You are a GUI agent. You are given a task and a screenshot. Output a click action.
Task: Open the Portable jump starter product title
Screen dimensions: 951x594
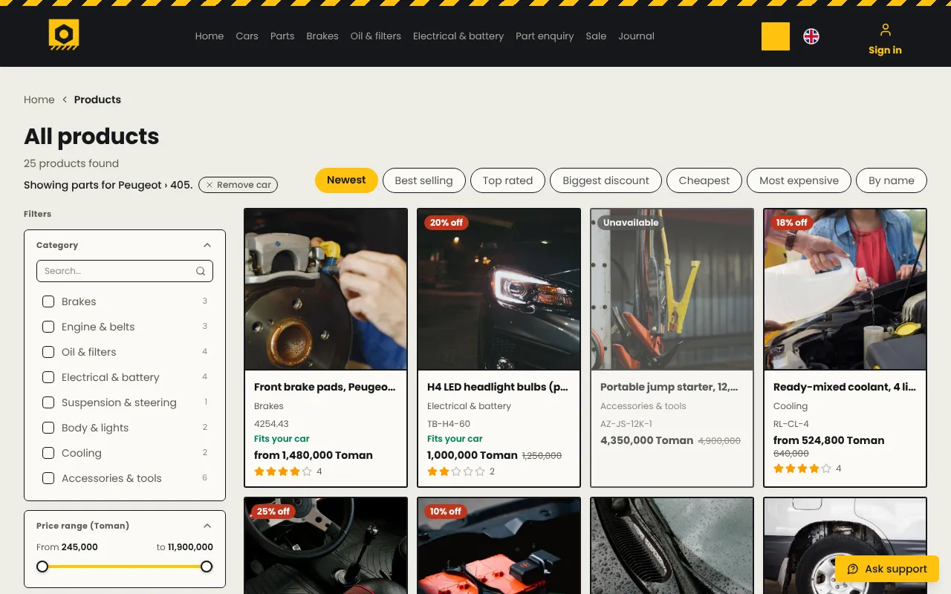(x=669, y=387)
